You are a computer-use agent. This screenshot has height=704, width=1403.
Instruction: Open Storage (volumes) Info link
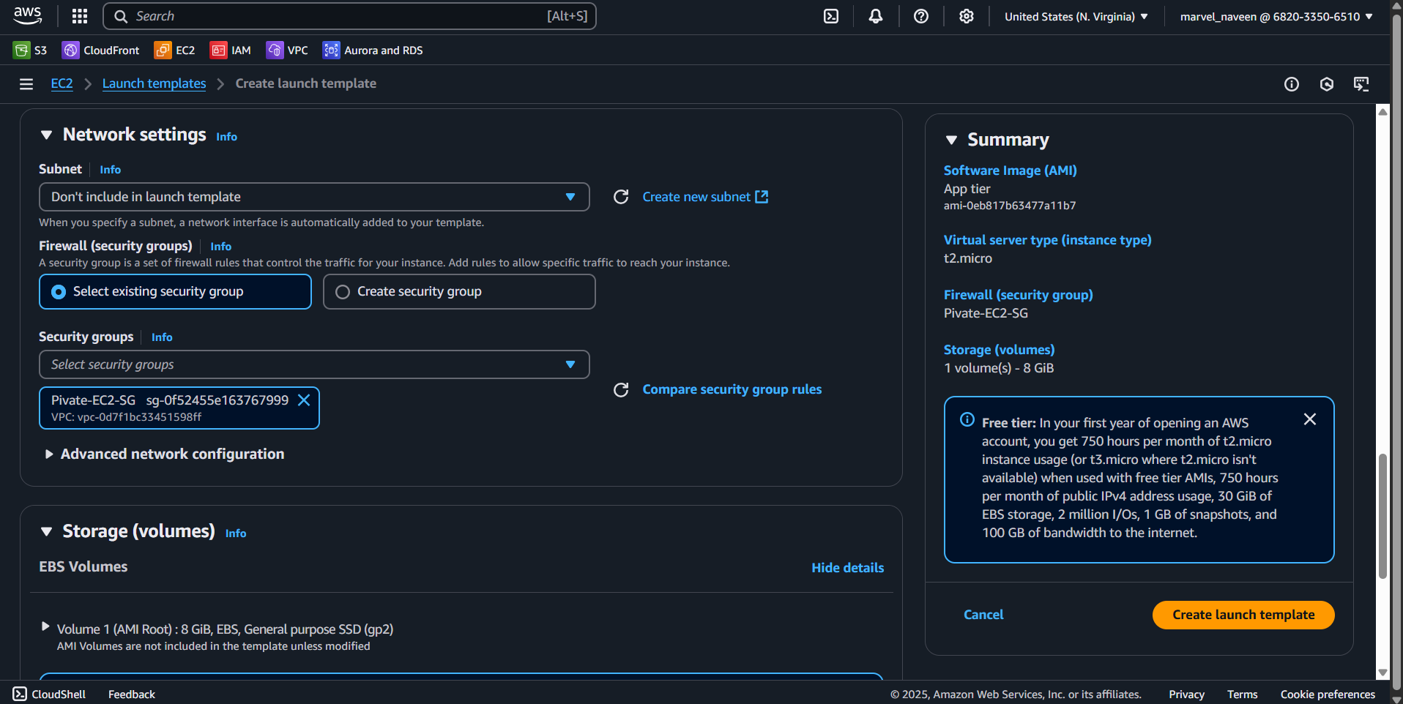coord(235,533)
